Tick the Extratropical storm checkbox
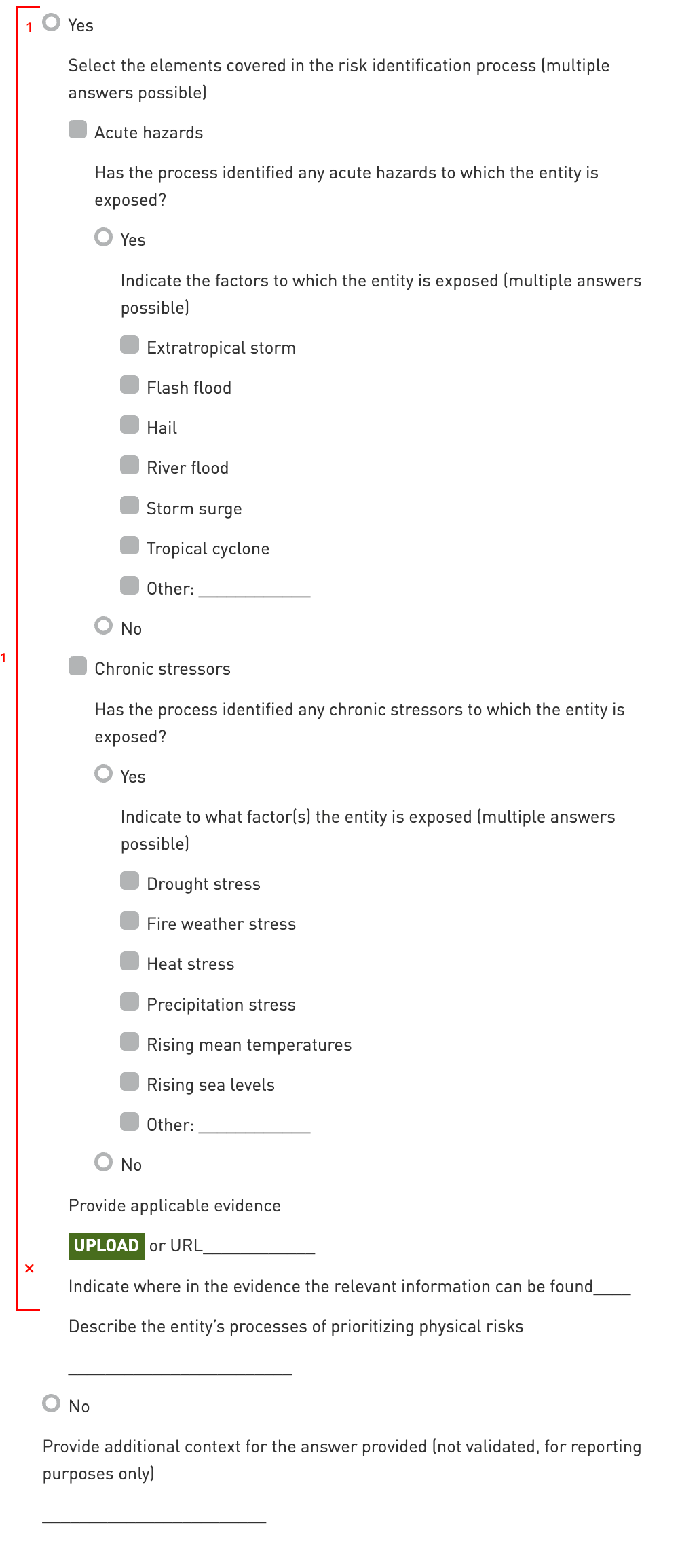680x1546 pixels. 130,345
